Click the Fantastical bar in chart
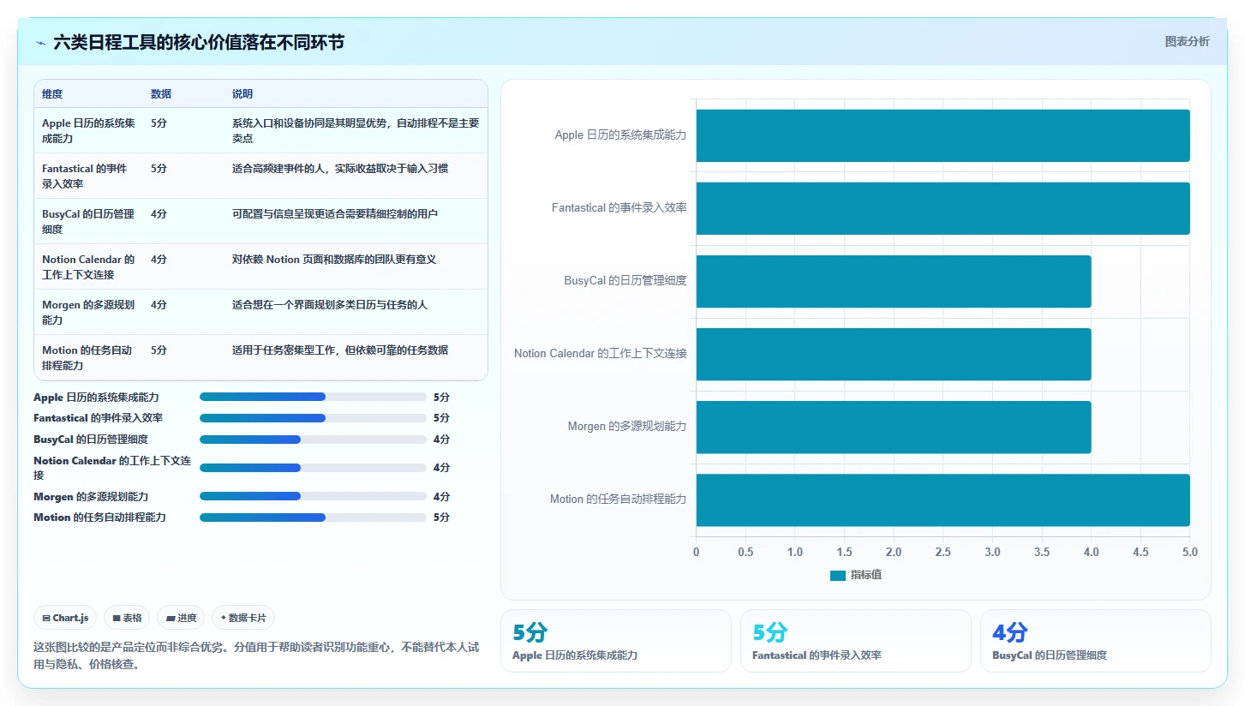The height and width of the screenshot is (706, 1245). [x=943, y=208]
